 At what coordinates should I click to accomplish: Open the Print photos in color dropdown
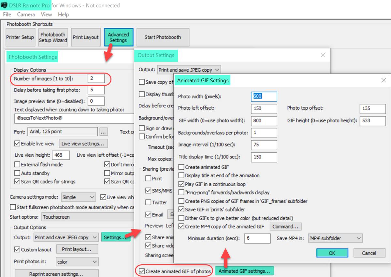click(x=77, y=262)
